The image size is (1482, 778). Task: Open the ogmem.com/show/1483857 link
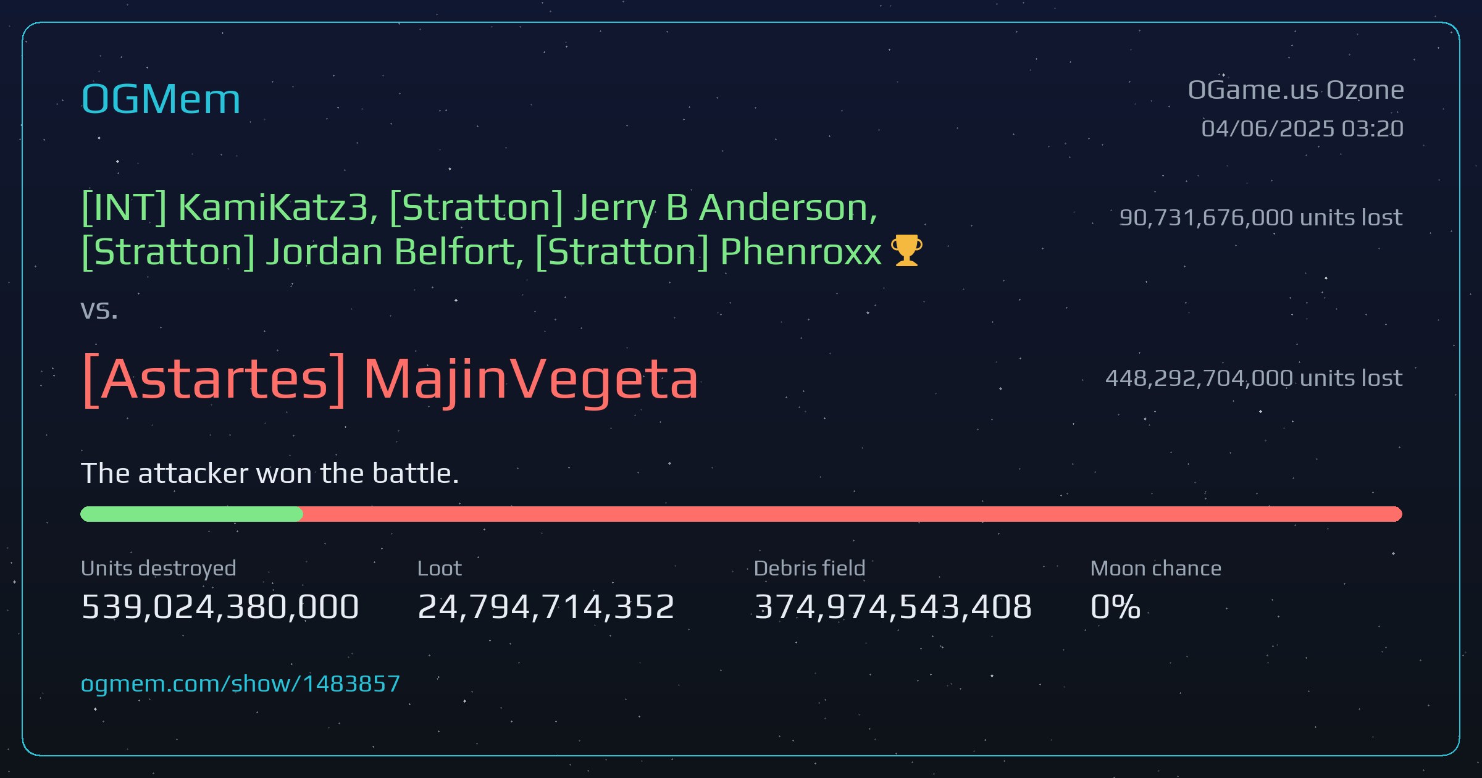click(x=240, y=684)
